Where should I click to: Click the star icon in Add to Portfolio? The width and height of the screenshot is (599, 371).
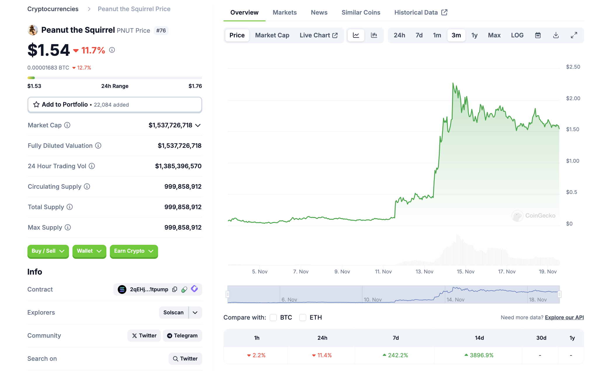pos(36,105)
